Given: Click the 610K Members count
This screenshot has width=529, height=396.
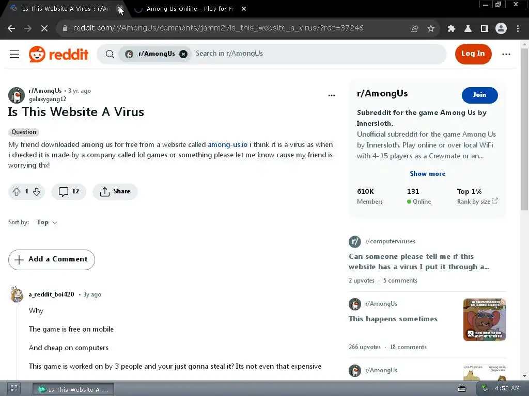Looking at the screenshot, I should [x=370, y=196].
